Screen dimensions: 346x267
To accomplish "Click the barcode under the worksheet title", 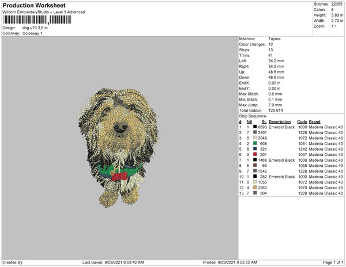I will pos(37,20).
